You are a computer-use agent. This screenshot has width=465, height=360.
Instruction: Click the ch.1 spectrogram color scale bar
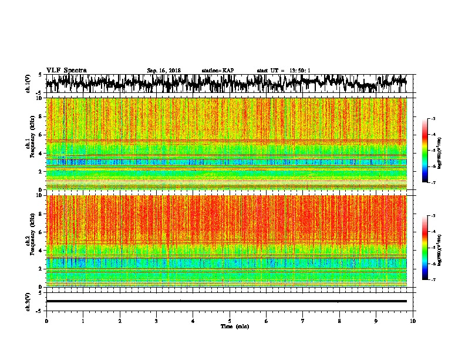(x=424, y=151)
